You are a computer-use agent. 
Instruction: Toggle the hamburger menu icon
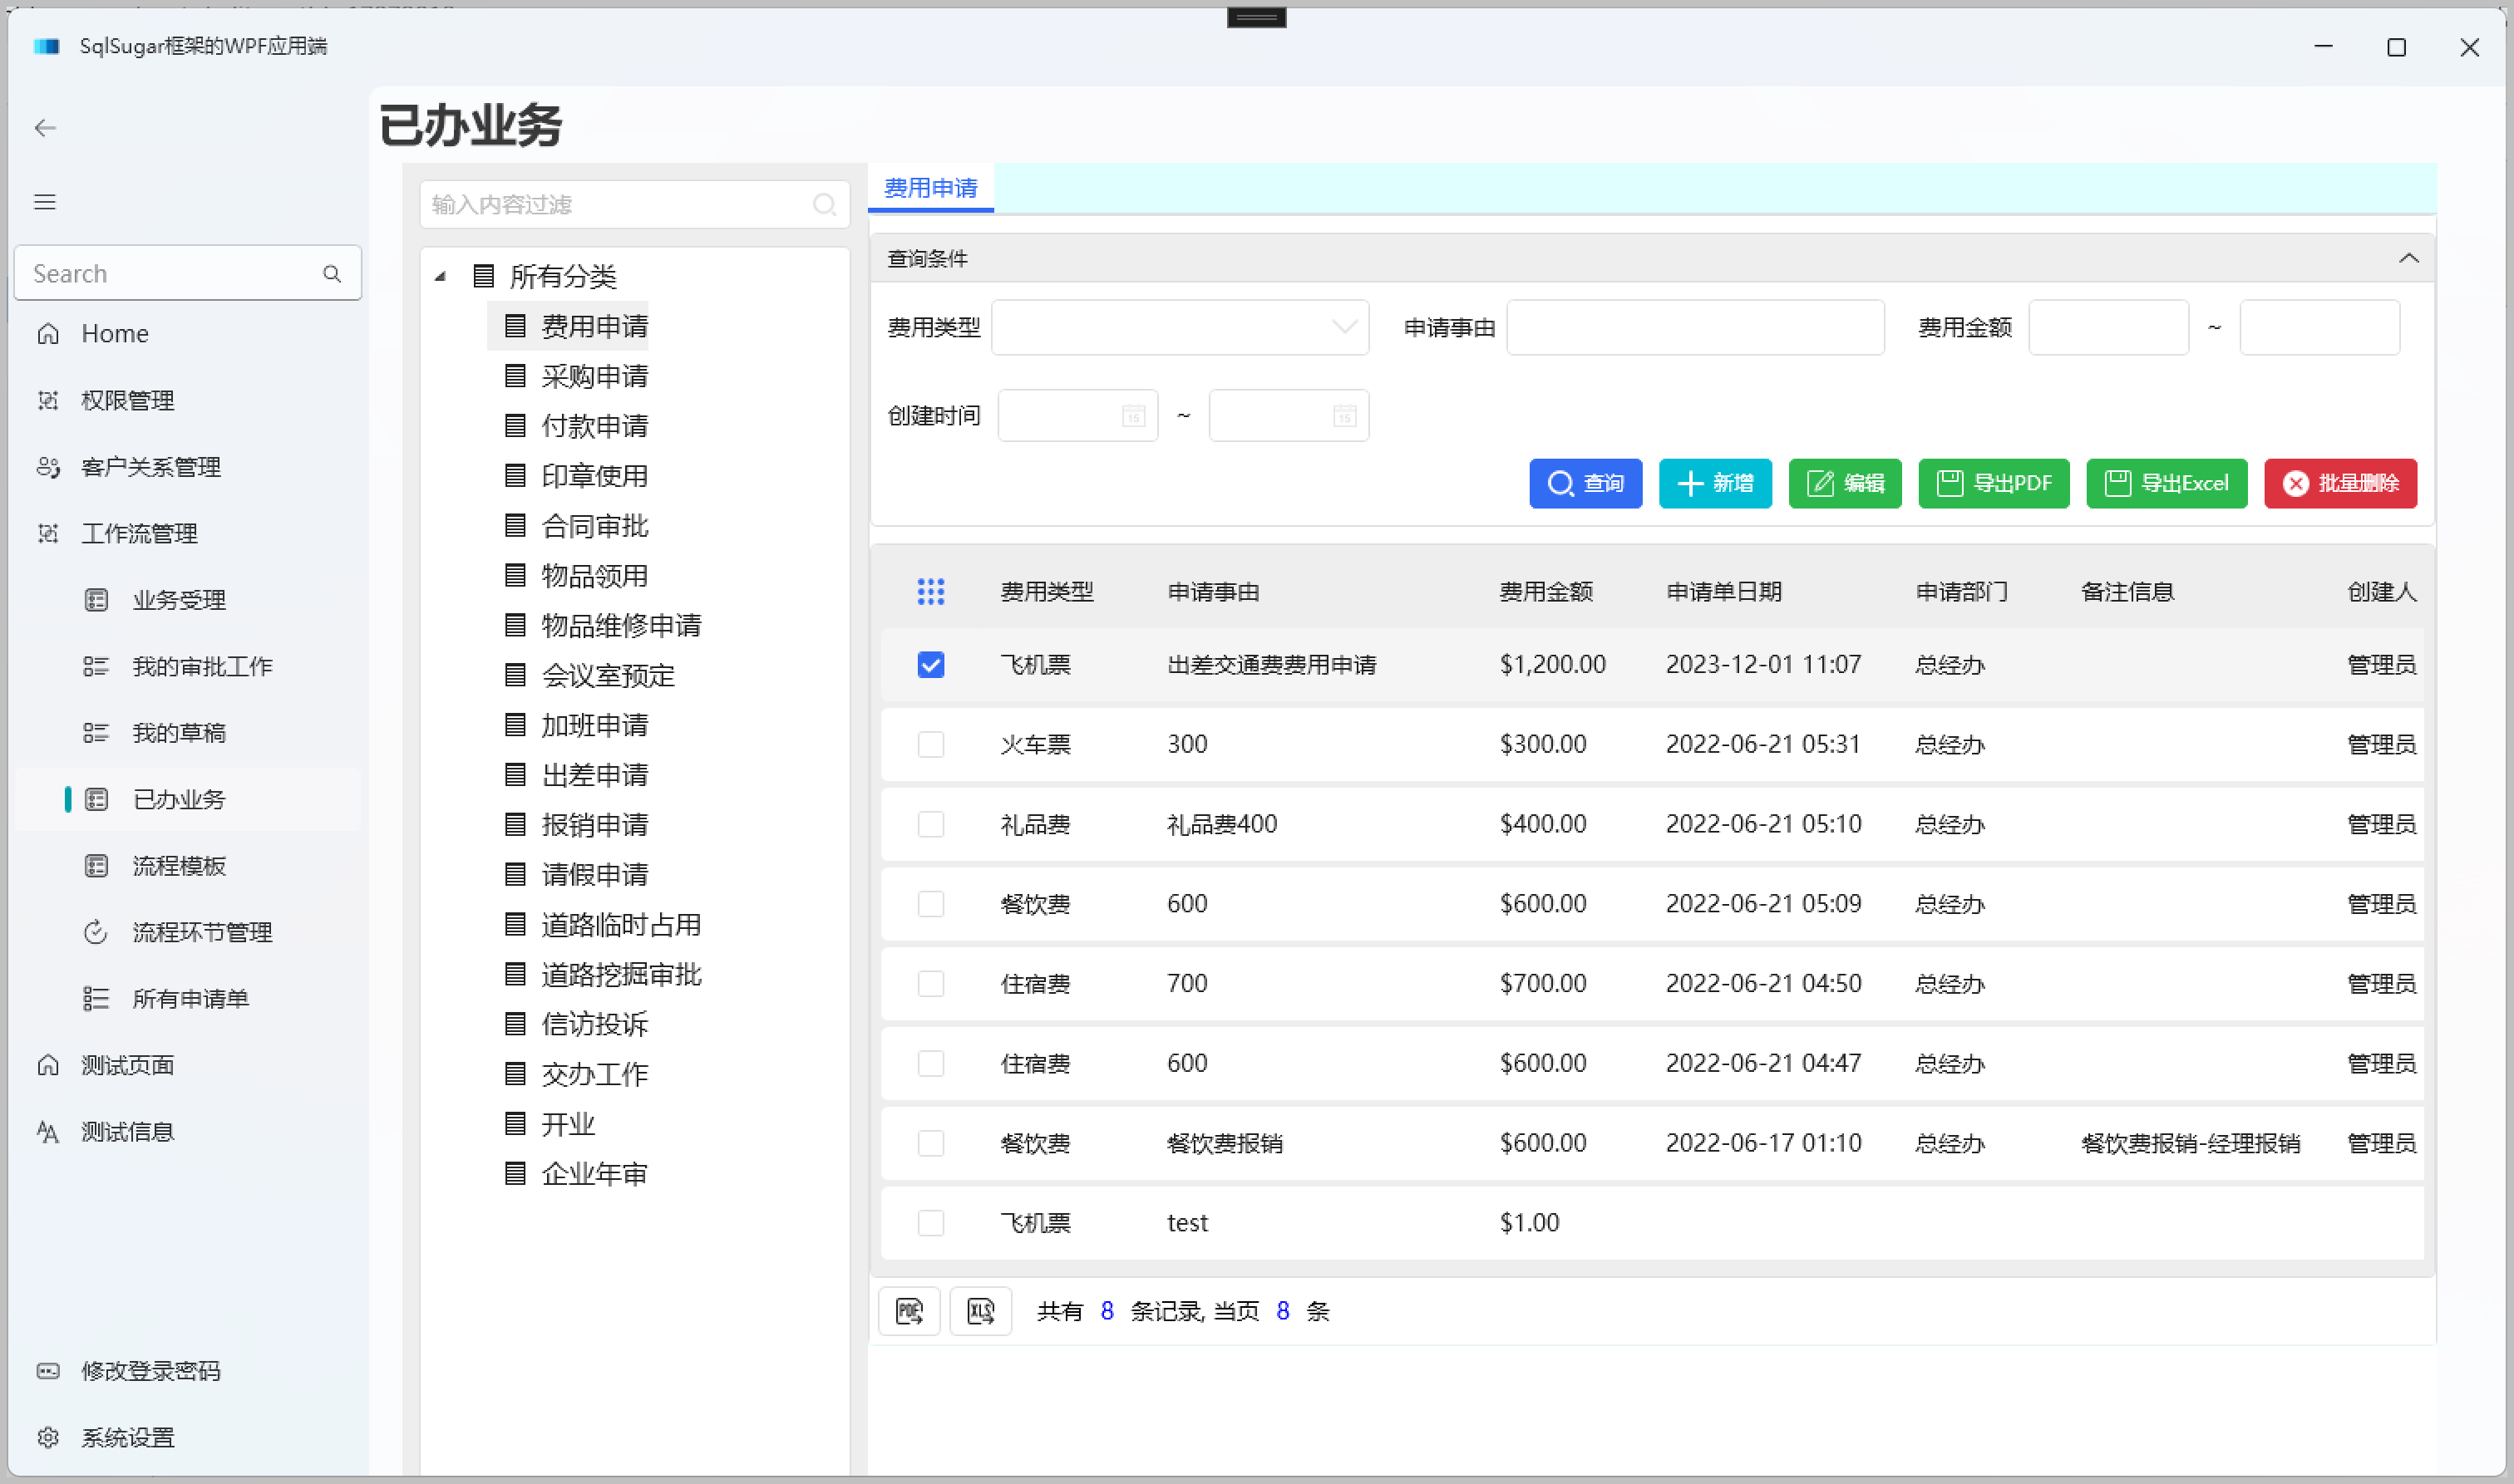45,202
